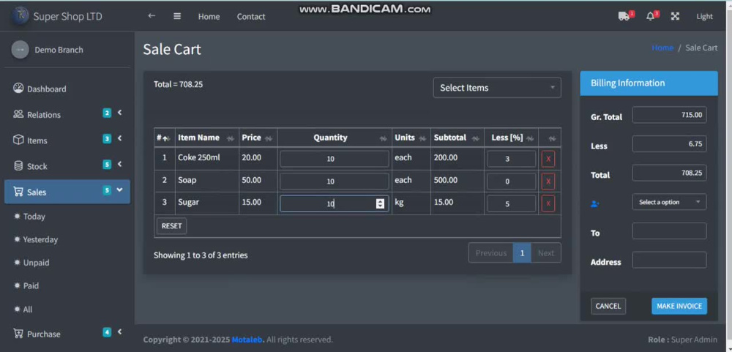
Task: Toggle the hamburger sidebar menu icon
Action: coord(177,16)
